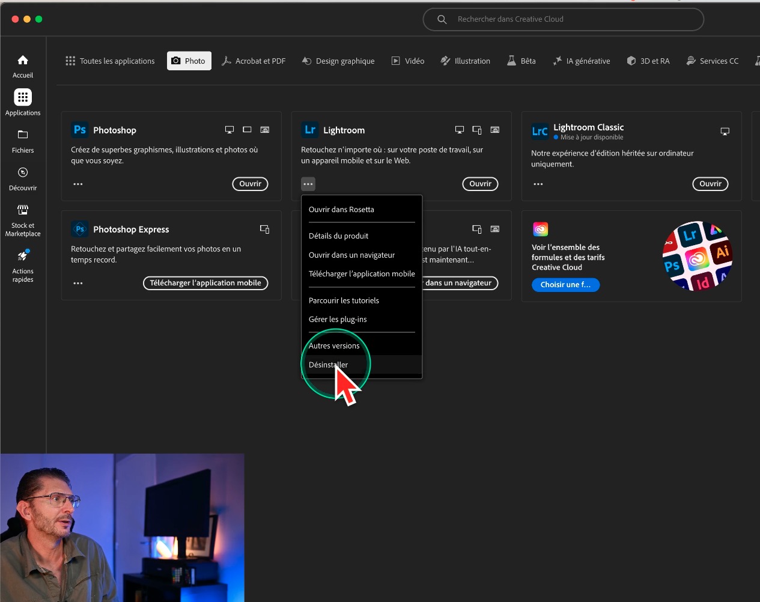This screenshot has width=760, height=602.
Task: Open Actions rapides in sidebar
Action: pyautogui.click(x=23, y=257)
